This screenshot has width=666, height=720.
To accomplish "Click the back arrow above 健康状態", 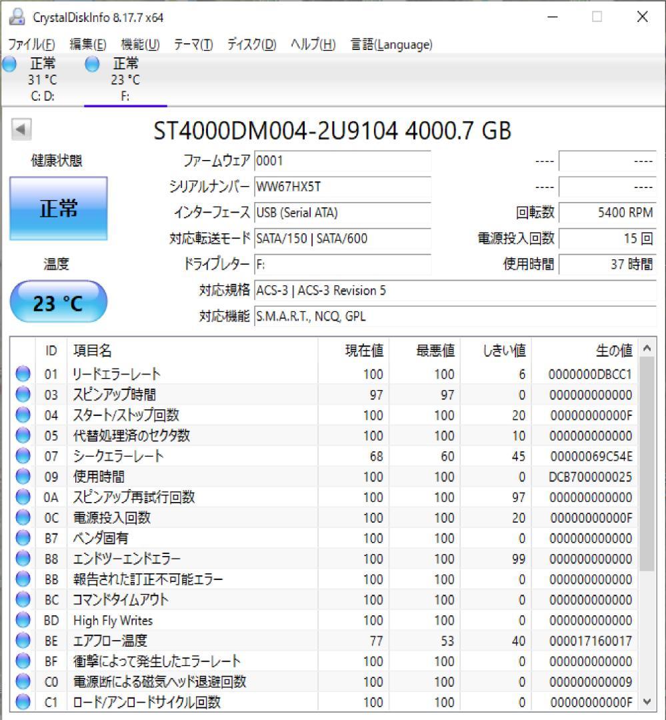I will (x=20, y=127).
